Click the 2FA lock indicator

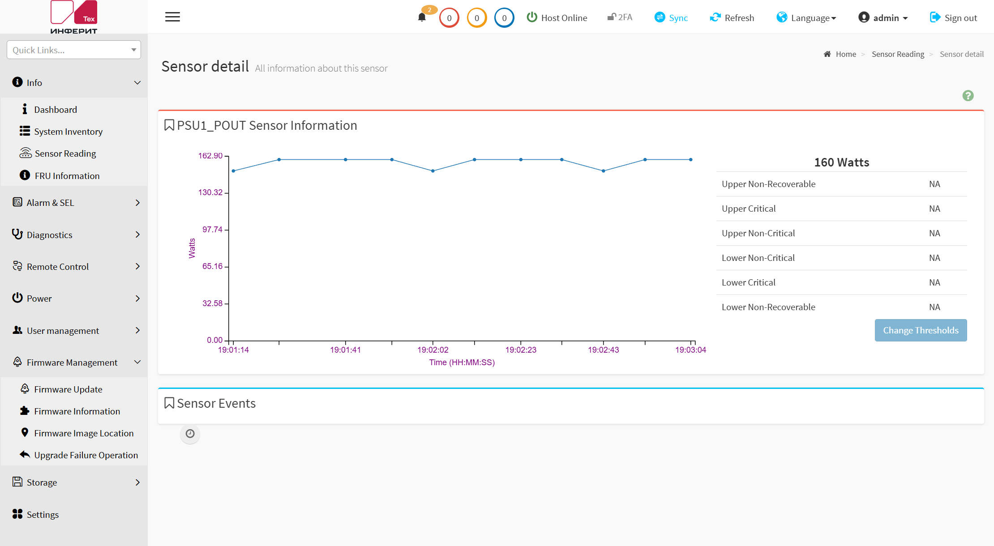point(620,17)
